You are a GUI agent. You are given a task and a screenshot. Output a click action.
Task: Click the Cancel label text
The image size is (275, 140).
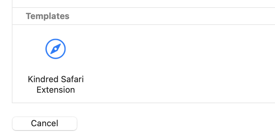coord(45,123)
